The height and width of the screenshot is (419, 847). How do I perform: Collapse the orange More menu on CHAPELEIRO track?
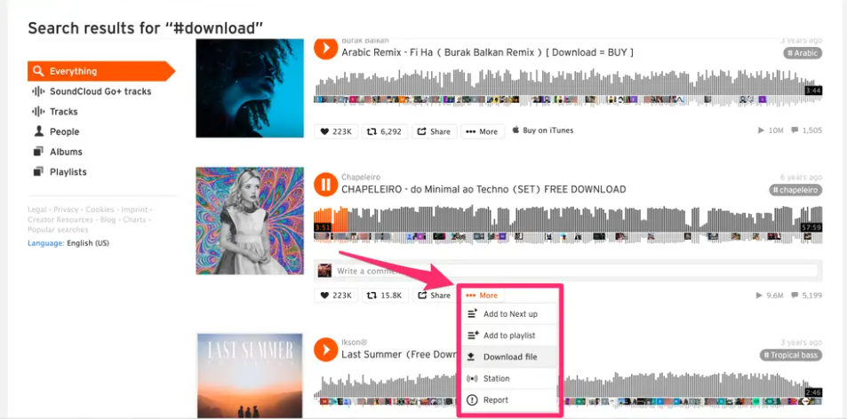[x=483, y=296]
